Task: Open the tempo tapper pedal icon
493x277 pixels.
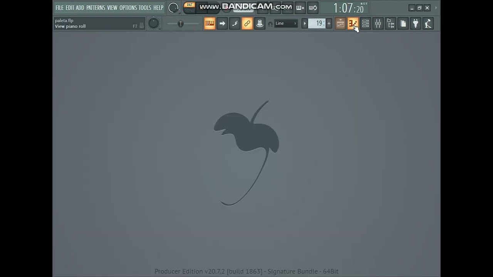Action: click(x=428, y=23)
